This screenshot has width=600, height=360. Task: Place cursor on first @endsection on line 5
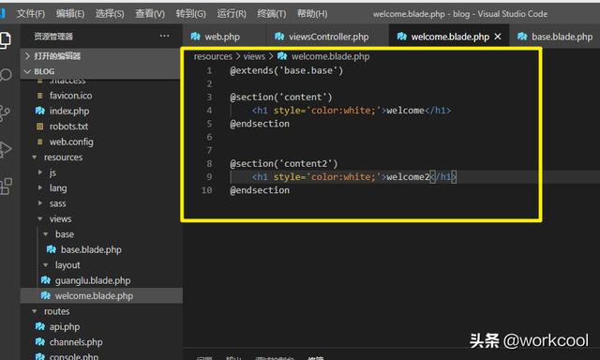pos(260,124)
